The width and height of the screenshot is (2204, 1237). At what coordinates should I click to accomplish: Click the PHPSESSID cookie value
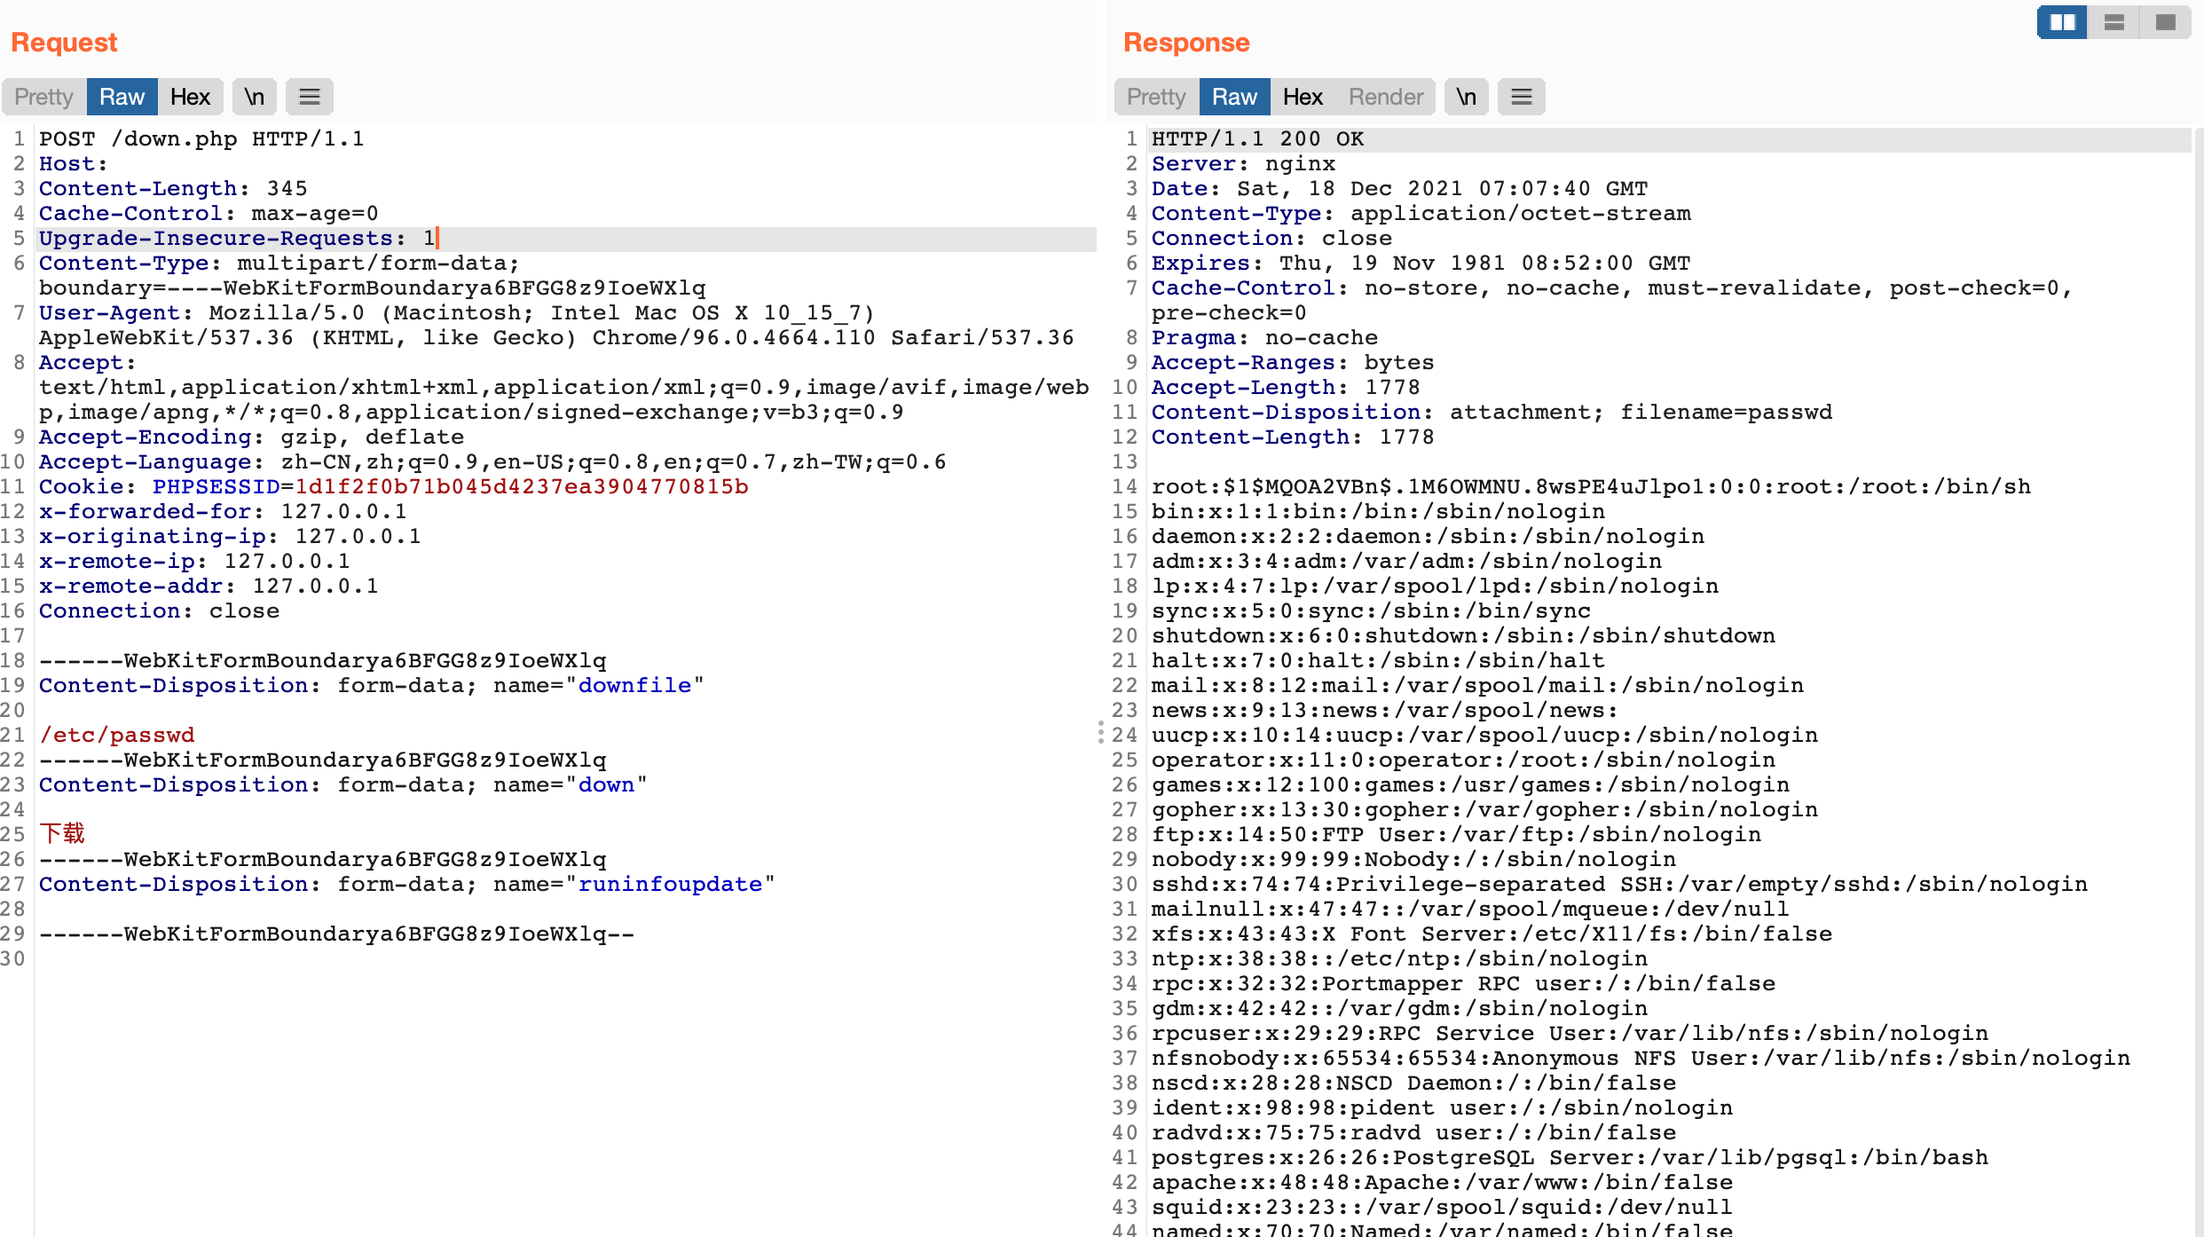point(522,486)
